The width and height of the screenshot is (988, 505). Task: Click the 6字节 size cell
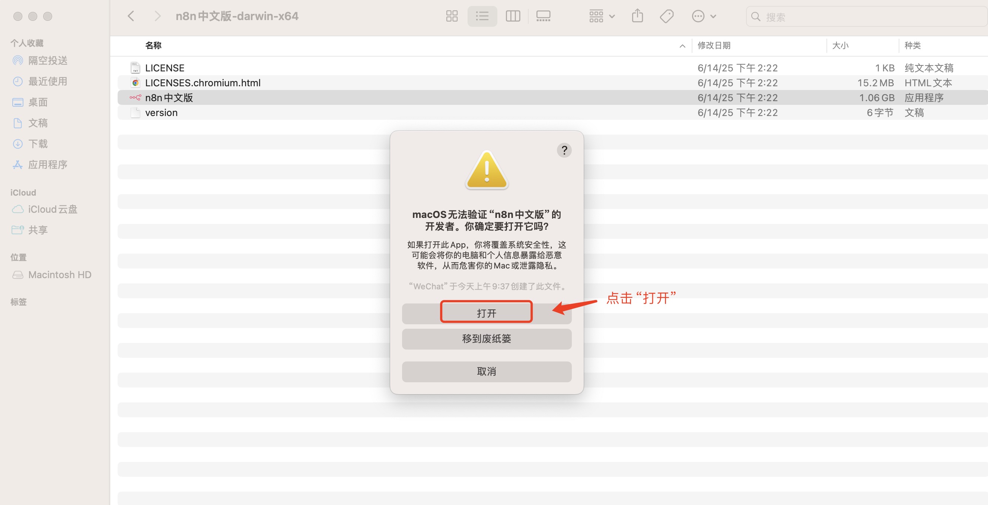tap(880, 113)
